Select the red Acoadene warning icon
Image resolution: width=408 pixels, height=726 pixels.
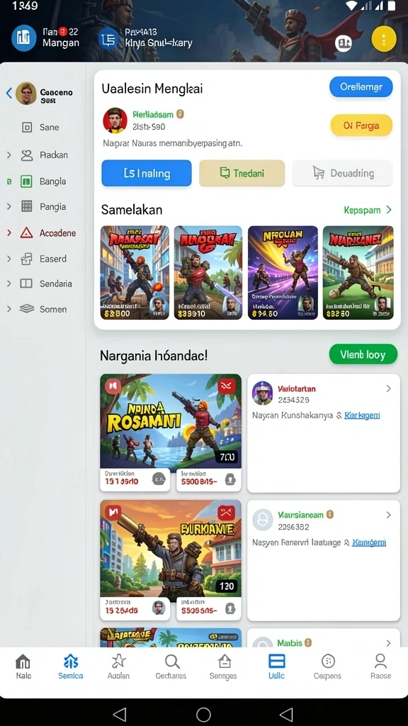pyautogui.click(x=27, y=233)
